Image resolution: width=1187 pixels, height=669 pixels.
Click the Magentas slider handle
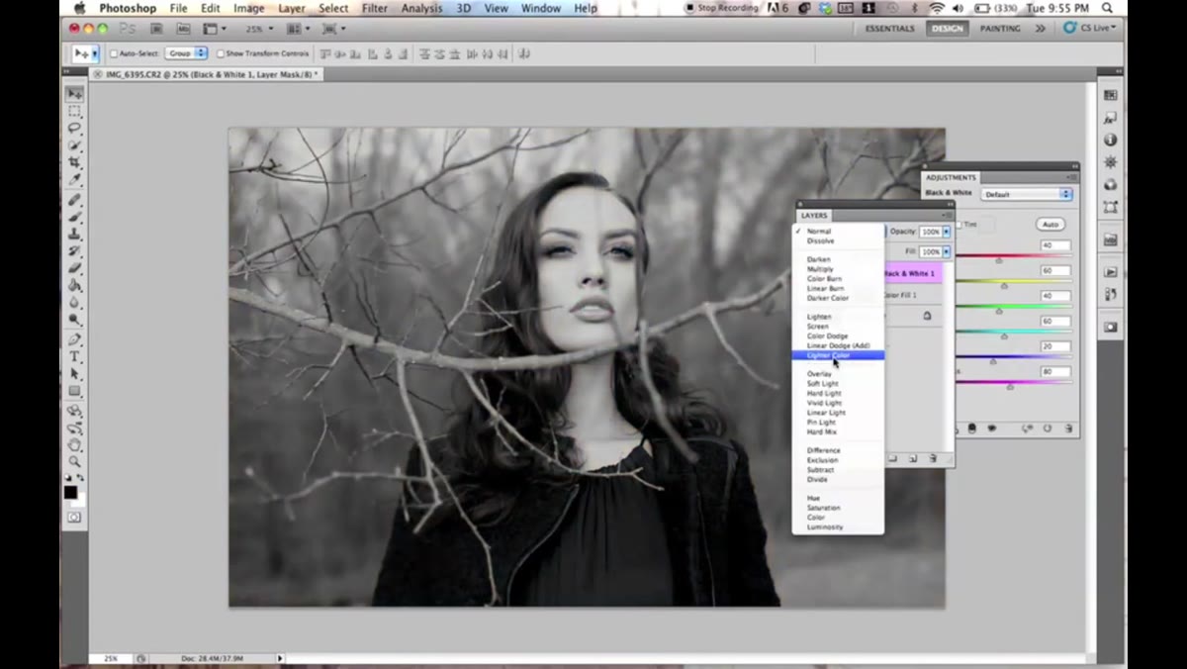click(x=1010, y=387)
